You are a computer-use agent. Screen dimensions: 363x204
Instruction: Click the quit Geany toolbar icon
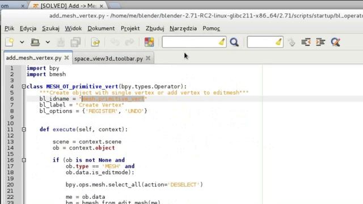pyautogui.click(x=335, y=42)
